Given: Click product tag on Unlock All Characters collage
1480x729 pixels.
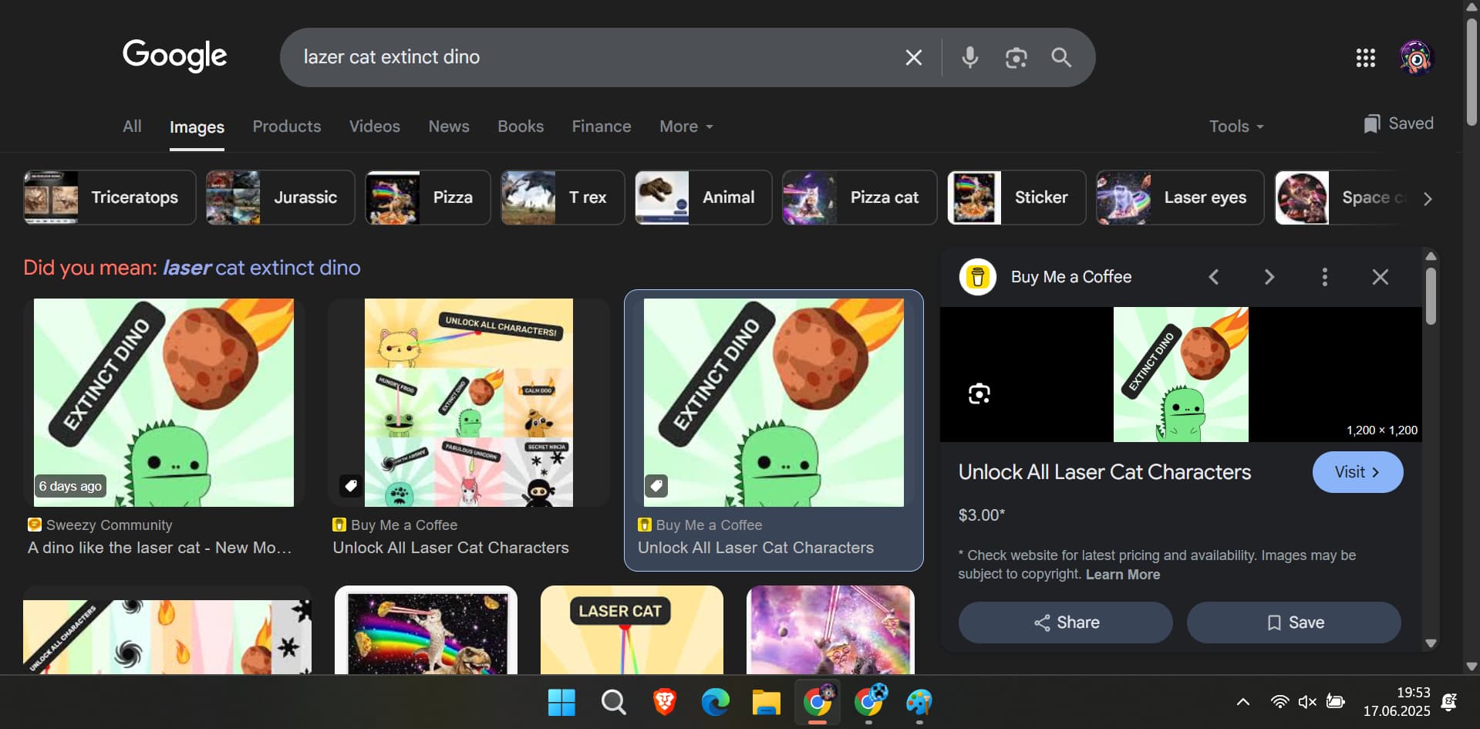Looking at the screenshot, I should pos(351,486).
